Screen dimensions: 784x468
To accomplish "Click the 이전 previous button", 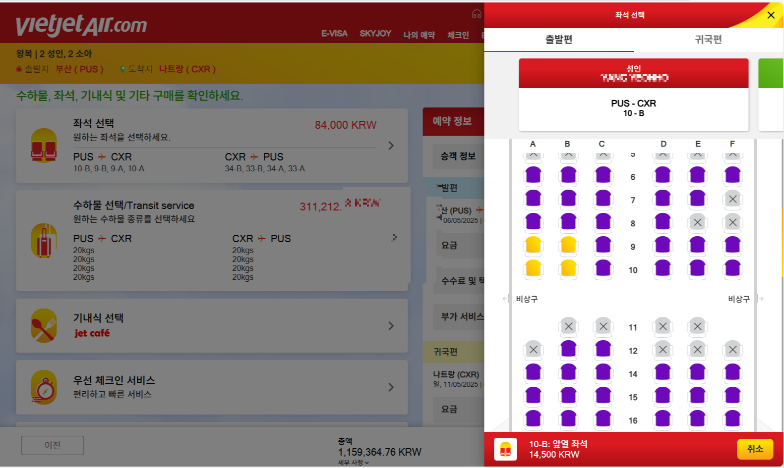I will point(53,445).
